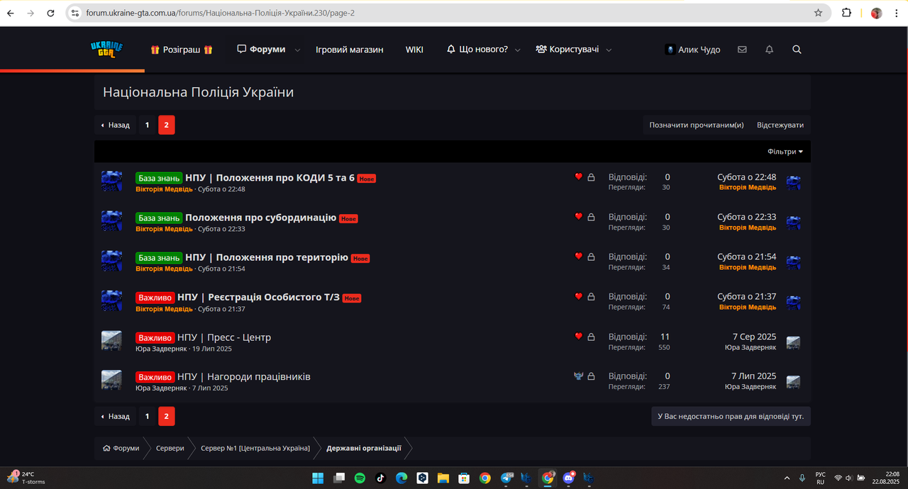Open thread НПУ | Нагороди працівників

(244, 376)
